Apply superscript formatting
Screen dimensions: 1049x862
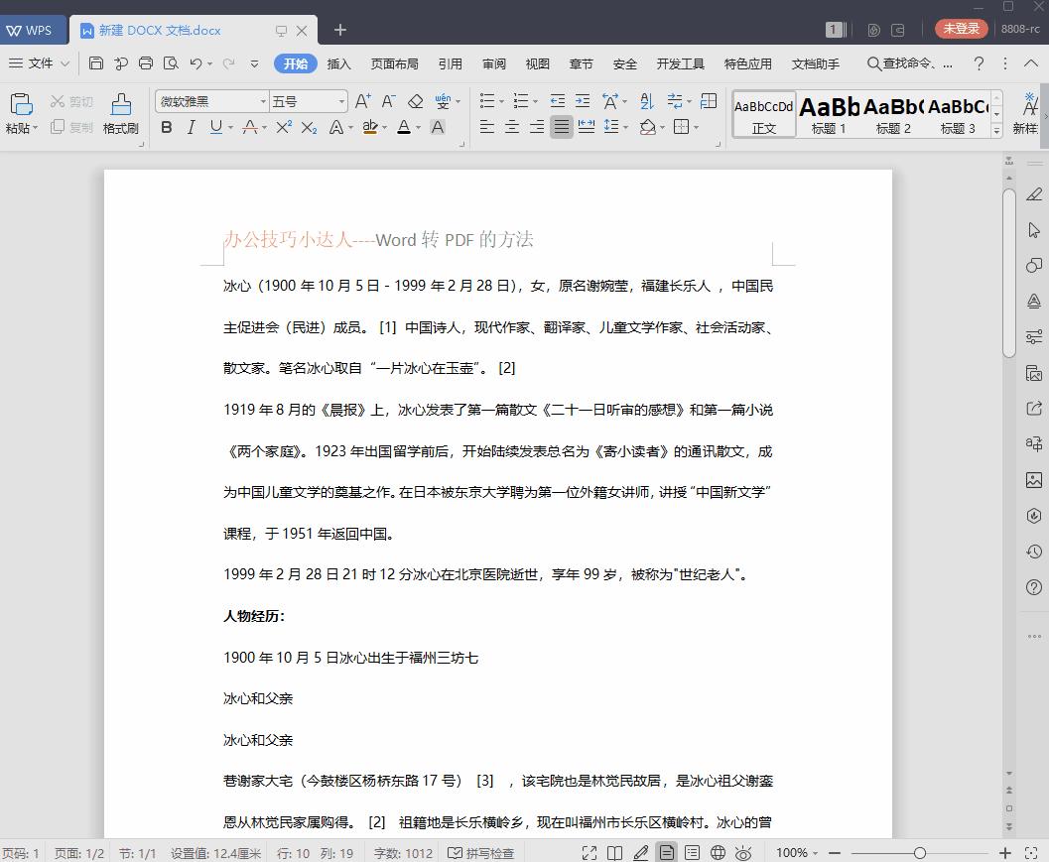point(283,127)
